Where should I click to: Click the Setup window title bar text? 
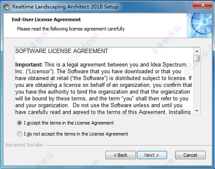pyautogui.click(x=65, y=7)
